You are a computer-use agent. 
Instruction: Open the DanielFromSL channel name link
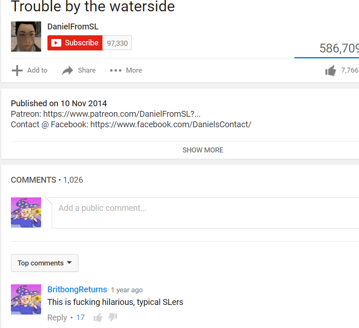73,26
